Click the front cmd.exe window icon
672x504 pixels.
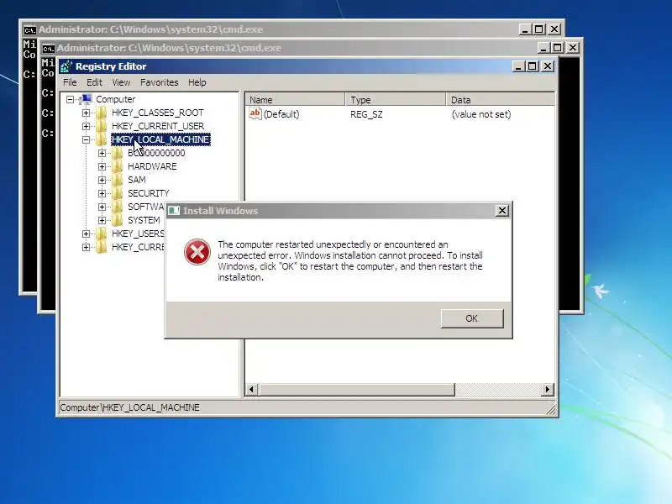coord(49,48)
